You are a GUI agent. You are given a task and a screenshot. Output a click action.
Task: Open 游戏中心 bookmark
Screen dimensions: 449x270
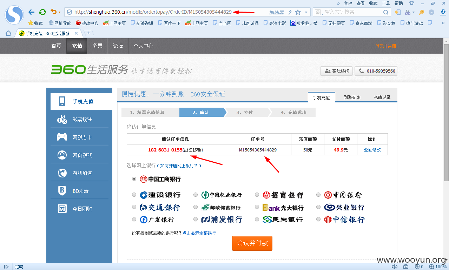pyautogui.click(x=87, y=23)
